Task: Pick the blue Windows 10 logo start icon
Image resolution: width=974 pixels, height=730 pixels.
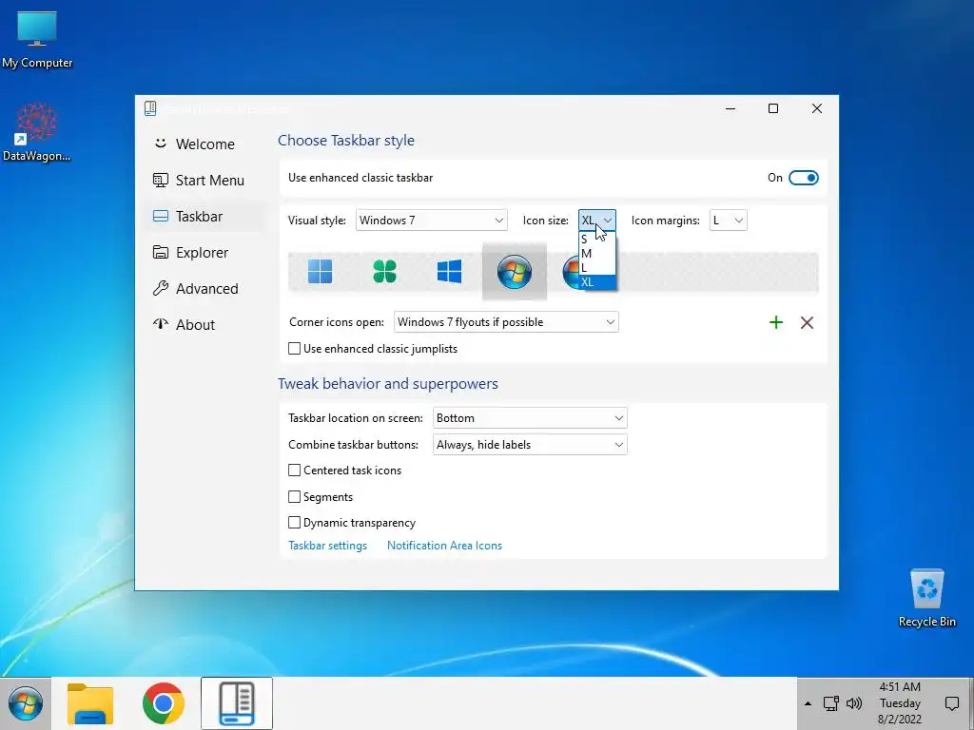Action: click(449, 271)
